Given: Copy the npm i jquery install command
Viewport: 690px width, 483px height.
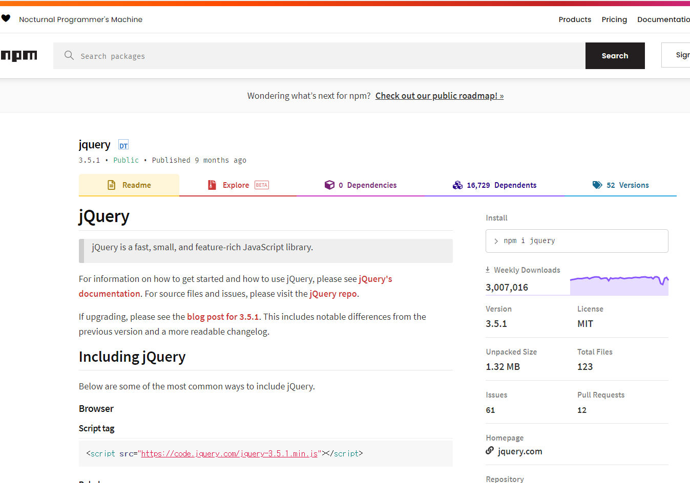Looking at the screenshot, I should pyautogui.click(x=577, y=241).
